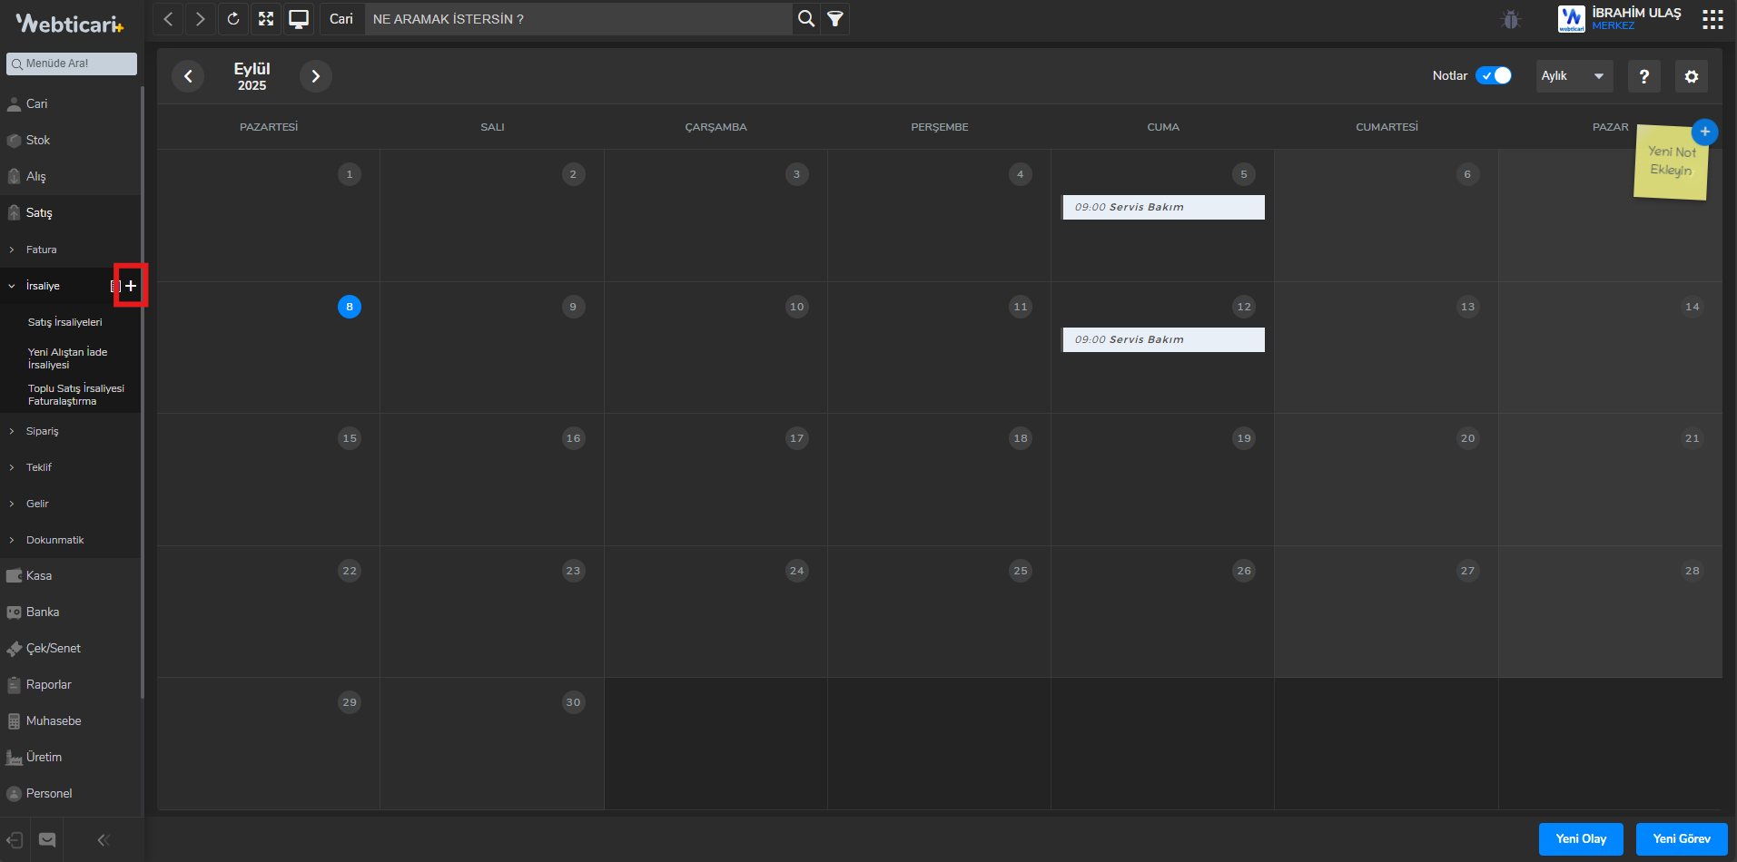This screenshot has width=1737, height=862.
Task: Click the Menüde Ara search field
Action: tap(73, 64)
